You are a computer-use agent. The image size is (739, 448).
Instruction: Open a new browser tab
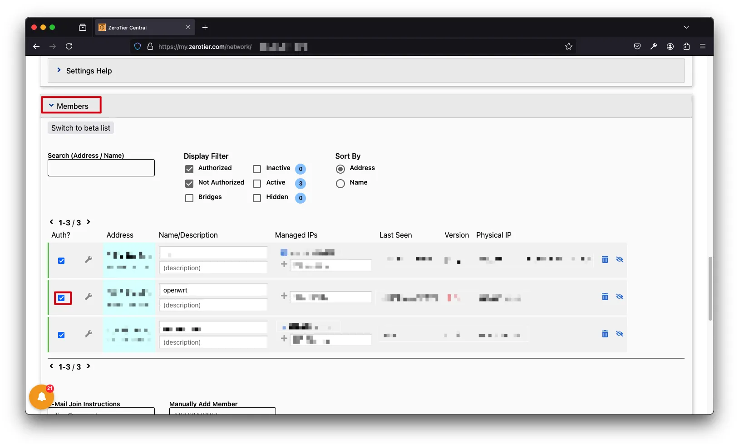205,28
